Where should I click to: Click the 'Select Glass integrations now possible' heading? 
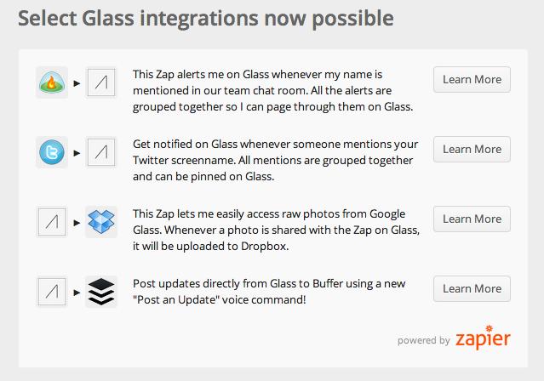(206, 19)
